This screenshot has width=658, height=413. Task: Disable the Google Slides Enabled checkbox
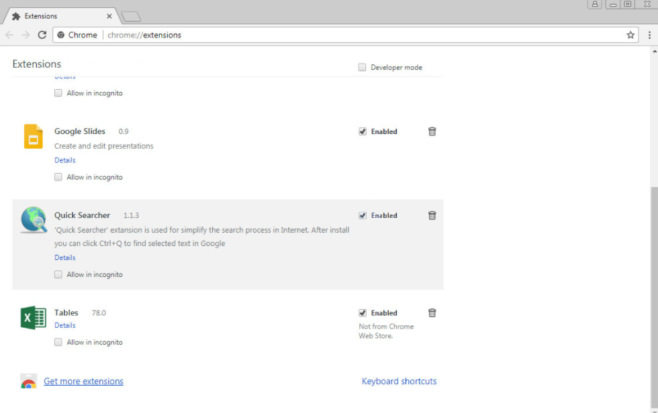click(x=363, y=131)
